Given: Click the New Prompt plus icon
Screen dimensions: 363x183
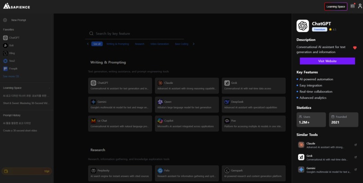Looking at the screenshot, I should 5,20.
